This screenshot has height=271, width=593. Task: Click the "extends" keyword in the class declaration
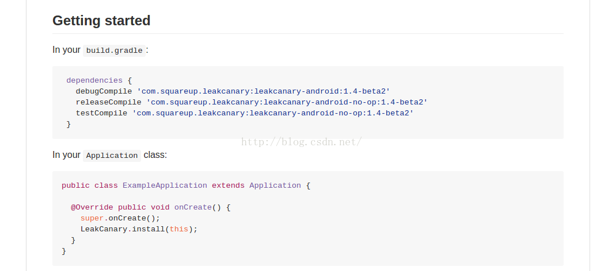(228, 185)
